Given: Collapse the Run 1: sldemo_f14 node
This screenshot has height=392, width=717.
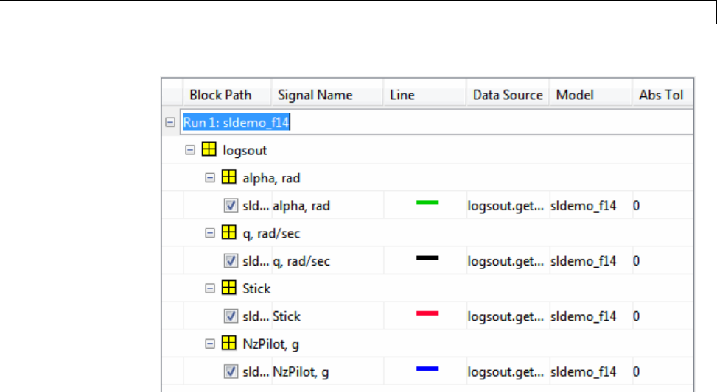Looking at the screenshot, I should [170, 123].
